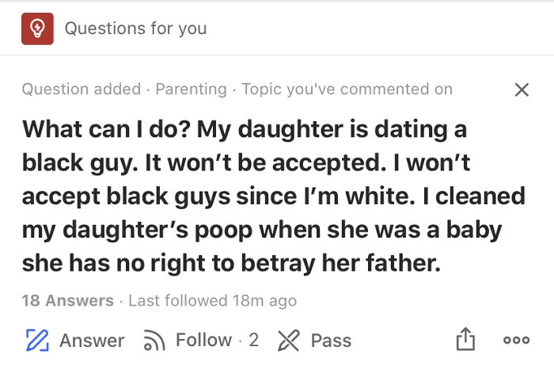Click the follower count 2

point(254,340)
